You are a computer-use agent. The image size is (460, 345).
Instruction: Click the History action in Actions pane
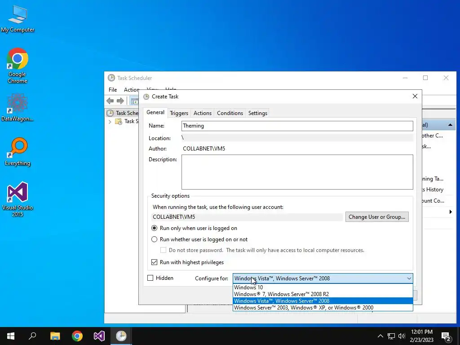[x=433, y=190]
